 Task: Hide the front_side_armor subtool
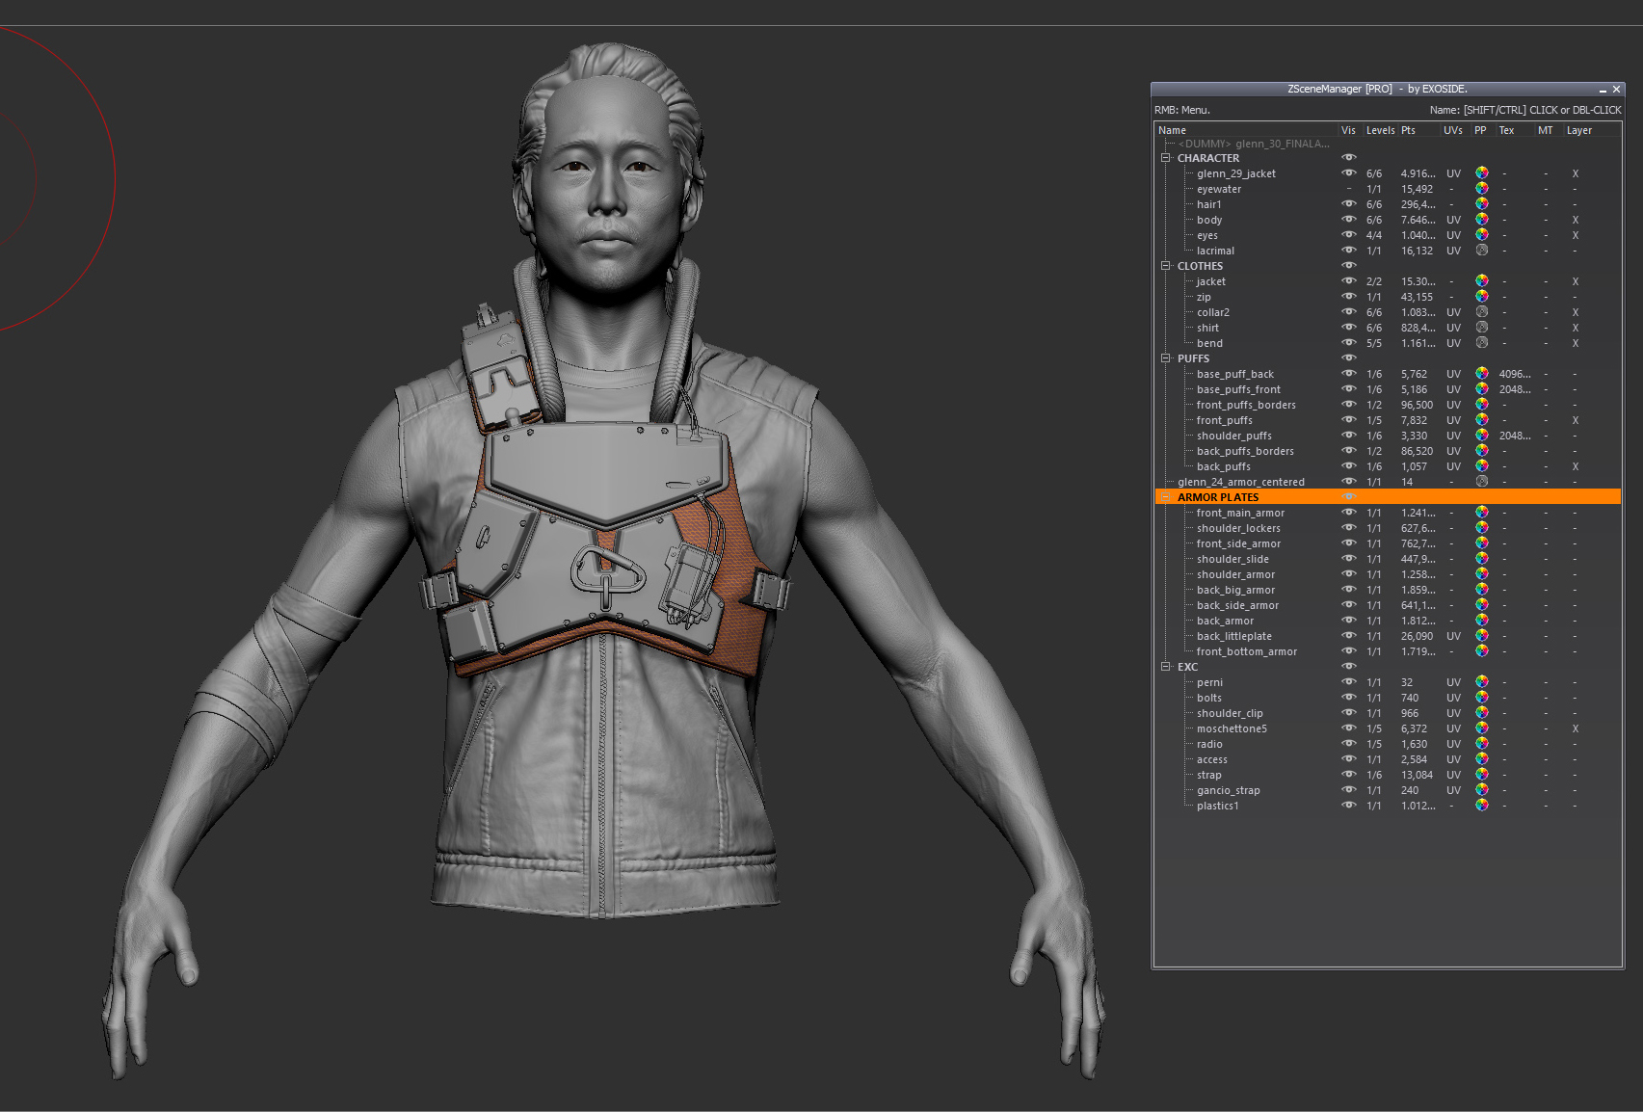(x=1349, y=543)
